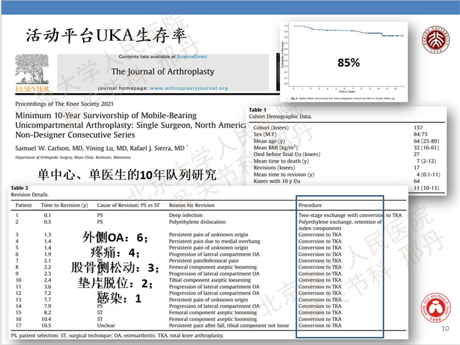The image size is (460, 345).
Task: Click the Cause of Revision column header
Action: [128, 205]
